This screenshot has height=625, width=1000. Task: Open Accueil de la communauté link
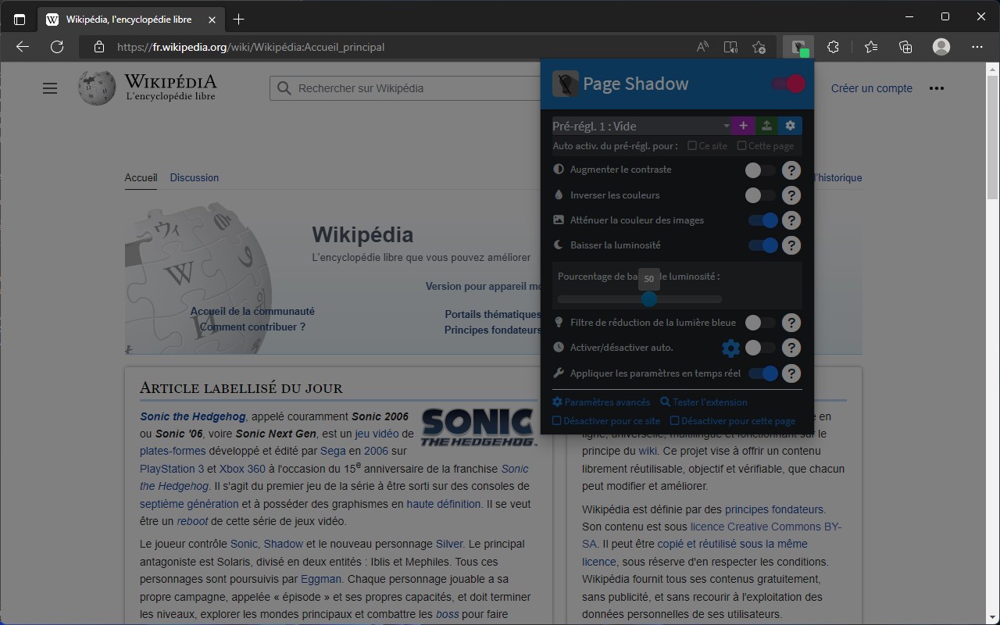pos(252,311)
